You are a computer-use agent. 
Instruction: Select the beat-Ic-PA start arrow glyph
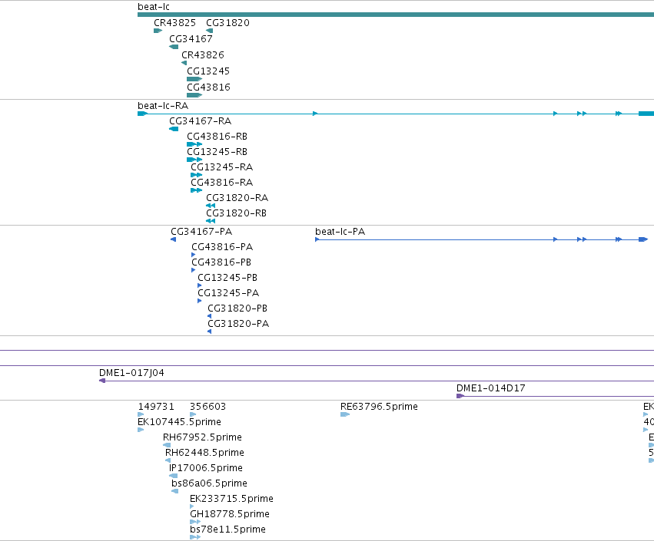point(317,239)
